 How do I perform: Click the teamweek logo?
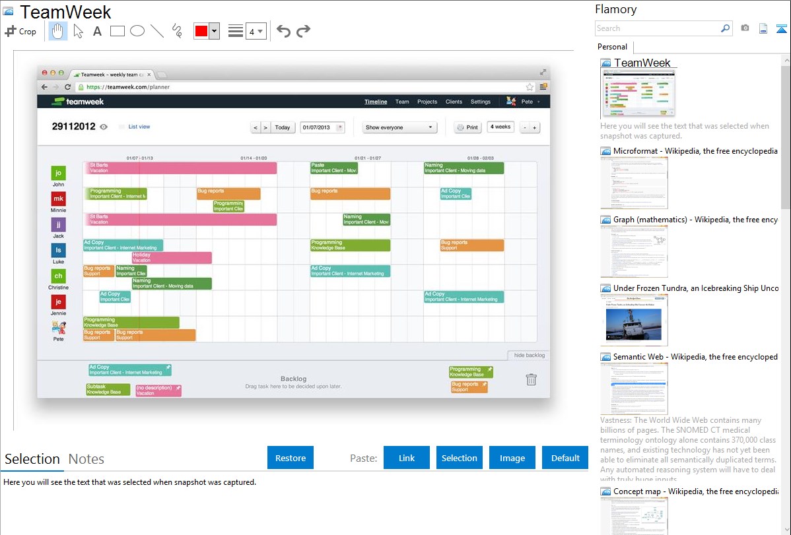(78, 102)
